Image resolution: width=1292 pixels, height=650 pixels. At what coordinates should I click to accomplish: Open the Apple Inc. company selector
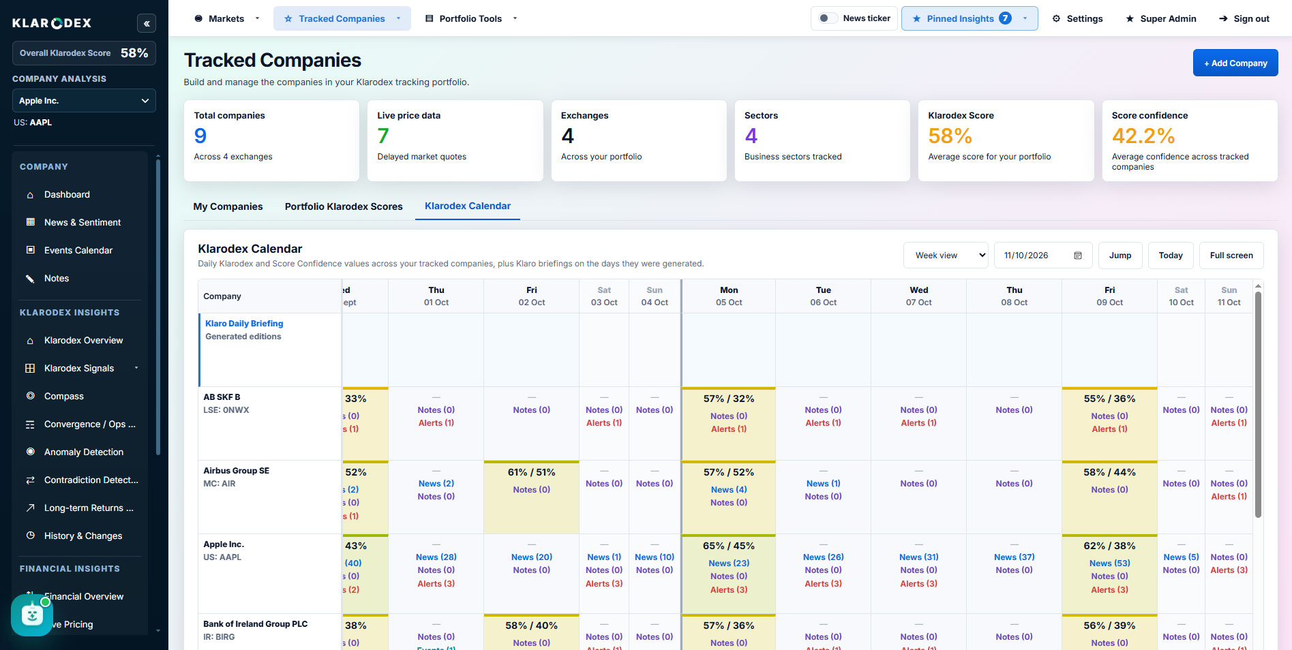coord(84,101)
